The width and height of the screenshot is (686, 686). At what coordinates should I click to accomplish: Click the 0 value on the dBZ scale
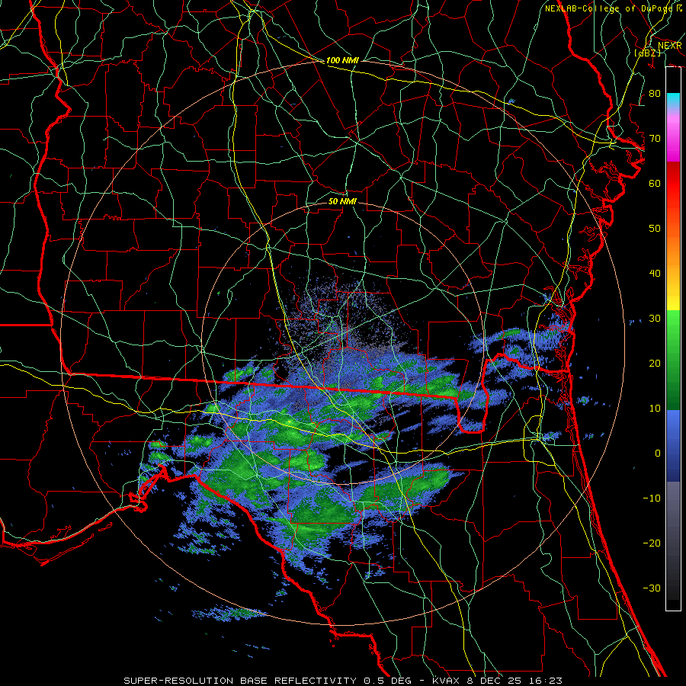(x=658, y=454)
